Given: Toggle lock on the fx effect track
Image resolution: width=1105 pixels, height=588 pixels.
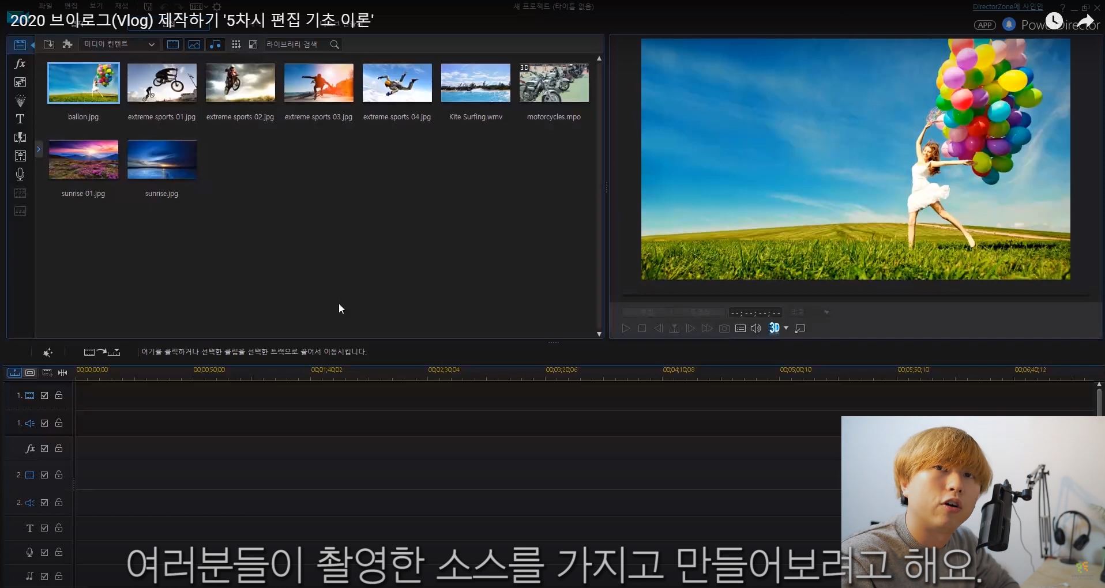Looking at the screenshot, I should (59, 448).
